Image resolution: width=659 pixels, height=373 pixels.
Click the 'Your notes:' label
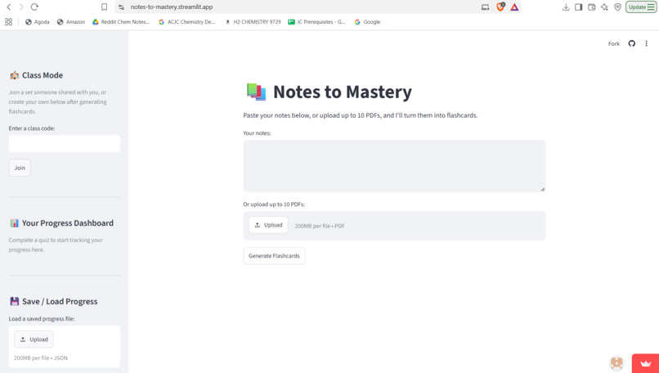point(258,133)
